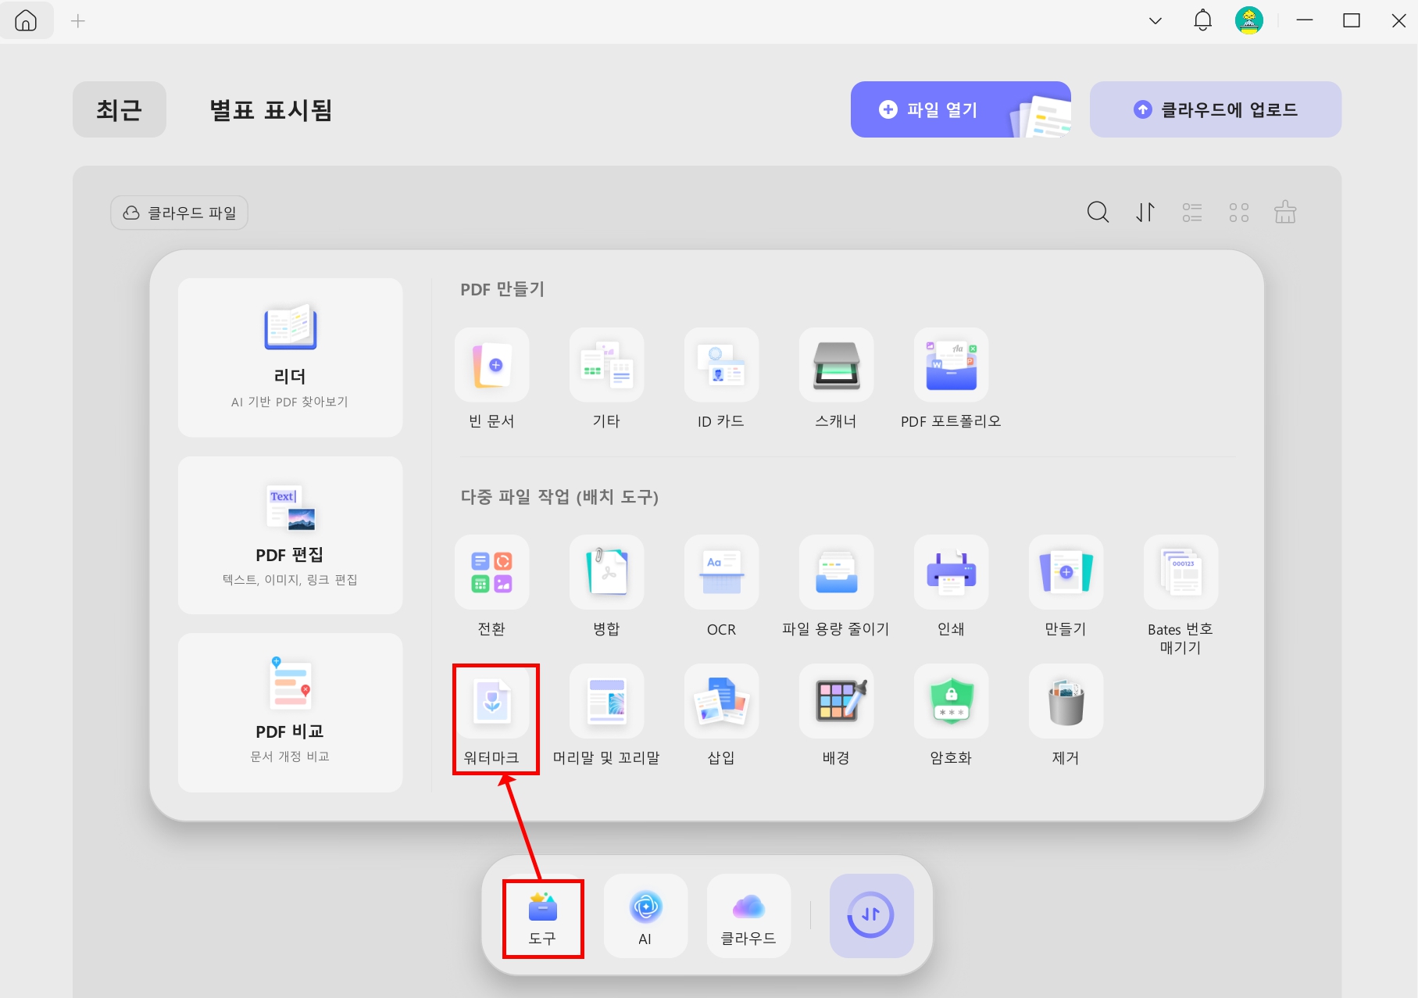Screen dimensions: 1418x998
Task: Expand the title bar dropdown chevron
Action: (1155, 21)
